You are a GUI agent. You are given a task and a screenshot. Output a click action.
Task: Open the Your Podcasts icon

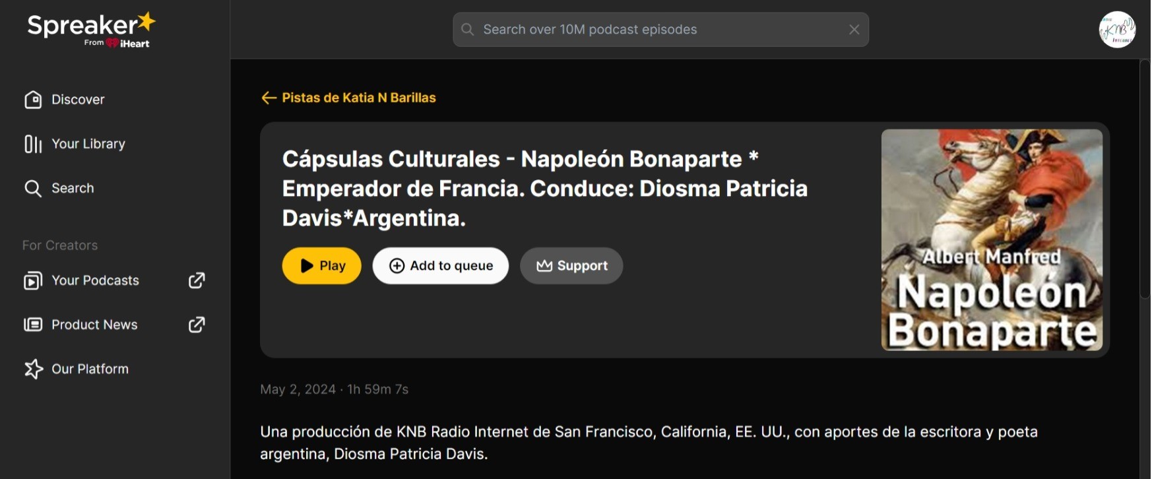point(33,280)
